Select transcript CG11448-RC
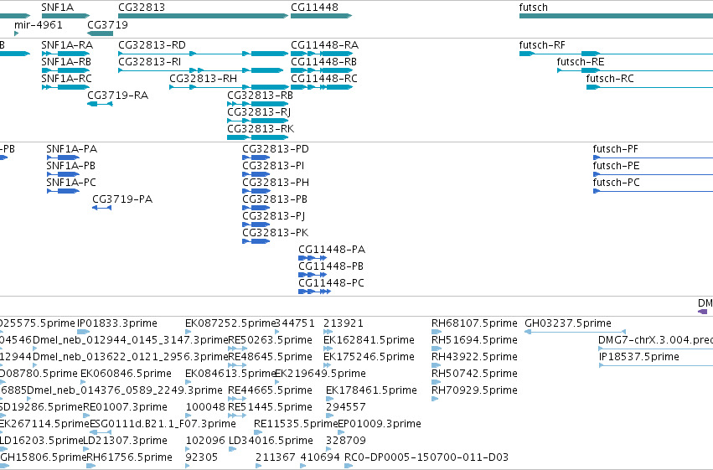Screen dimensions: 713x470 click(x=322, y=87)
